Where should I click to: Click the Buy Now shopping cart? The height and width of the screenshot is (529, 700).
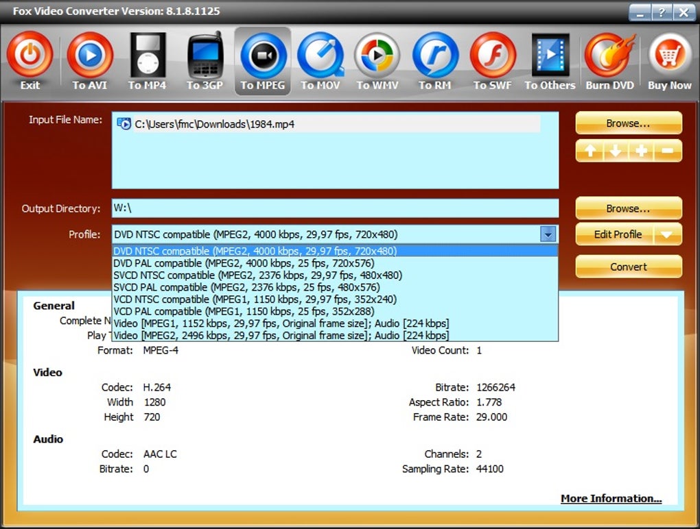pos(670,56)
